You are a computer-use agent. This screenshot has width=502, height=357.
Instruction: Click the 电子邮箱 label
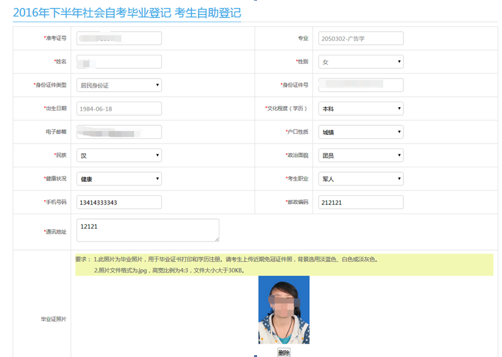(56, 132)
